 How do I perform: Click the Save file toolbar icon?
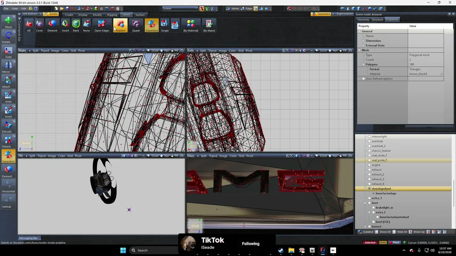(x=67, y=9)
